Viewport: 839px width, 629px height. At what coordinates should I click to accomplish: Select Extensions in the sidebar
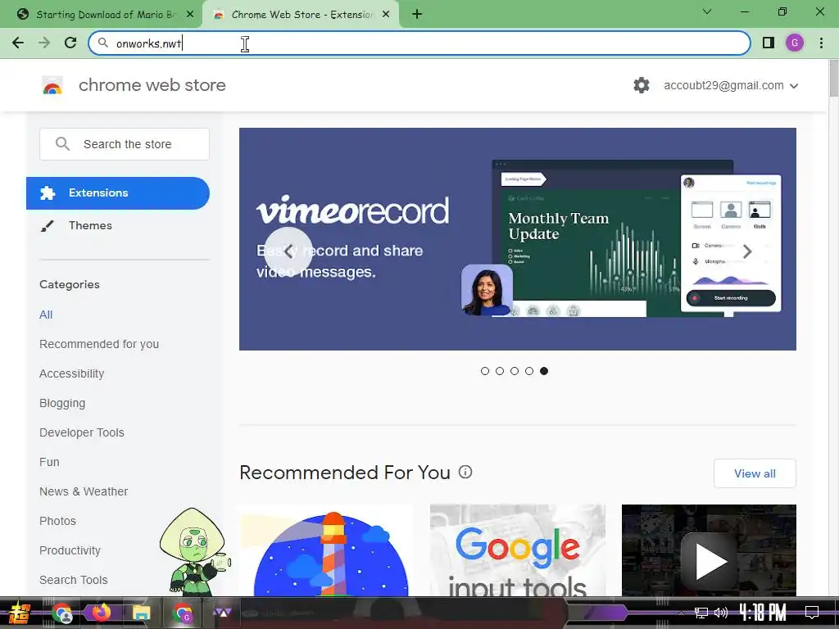118,193
